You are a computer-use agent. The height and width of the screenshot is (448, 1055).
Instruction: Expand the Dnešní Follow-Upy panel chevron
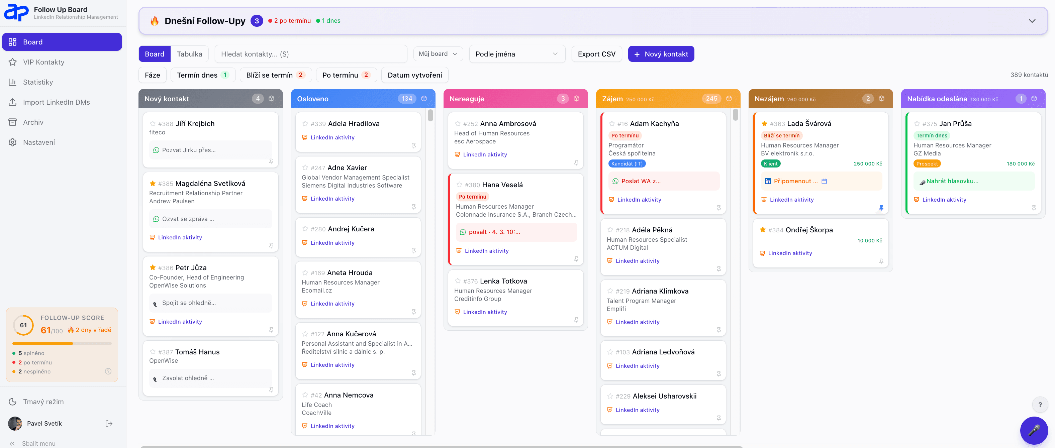(1032, 21)
